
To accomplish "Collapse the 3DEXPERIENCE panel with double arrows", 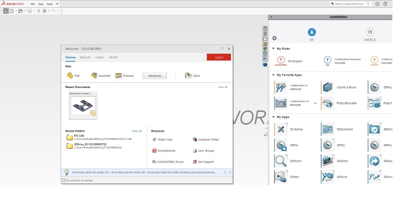I will point(271,17).
